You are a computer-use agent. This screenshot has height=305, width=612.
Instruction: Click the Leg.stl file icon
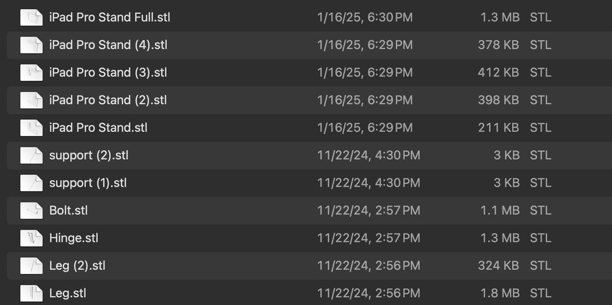point(31,293)
